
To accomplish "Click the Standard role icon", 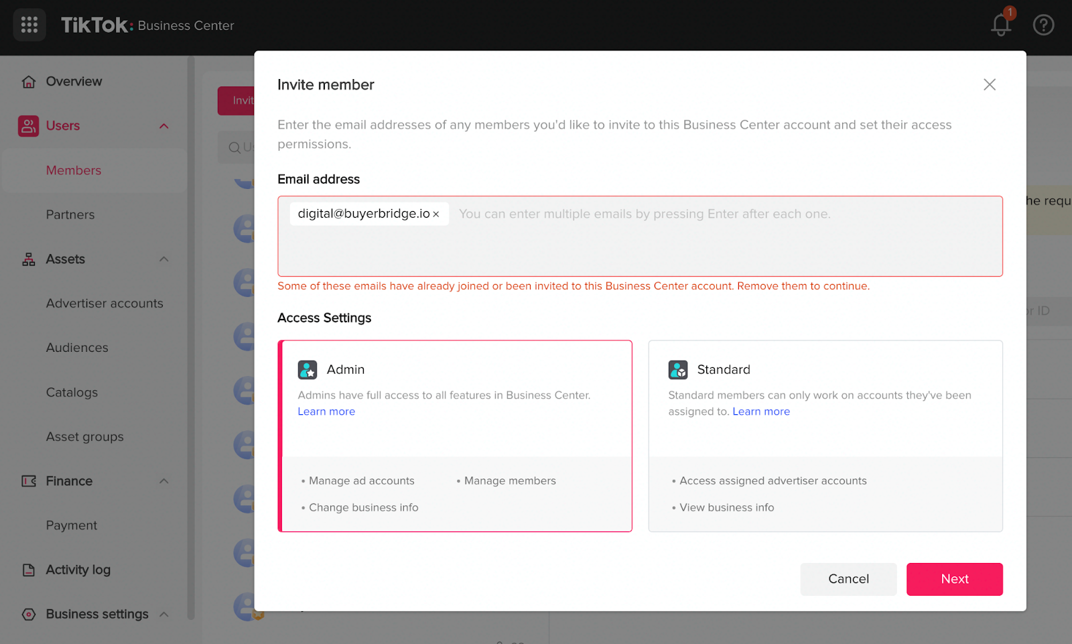I will pyautogui.click(x=678, y=370).
